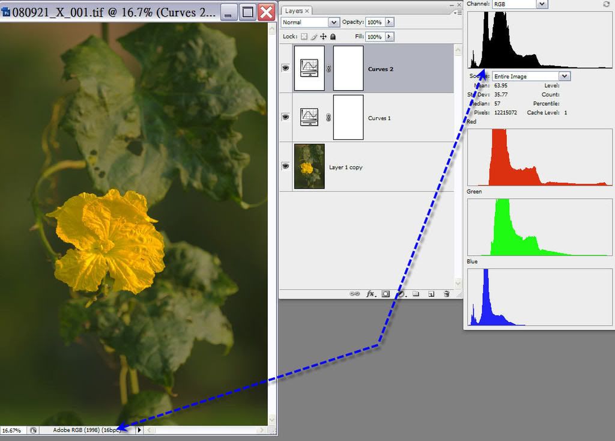Click the Layer 1 copy thumbnail
This screenshot has height=441, width=615.
pyautogui.click(x=309, y=166)
